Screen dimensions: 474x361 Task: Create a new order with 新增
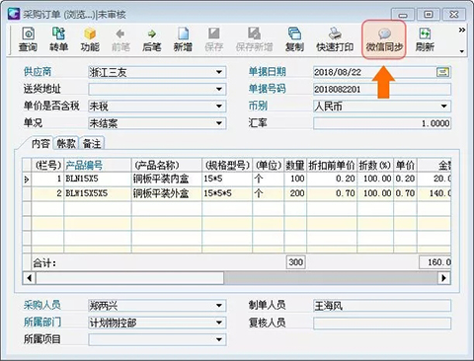point(183,39)
